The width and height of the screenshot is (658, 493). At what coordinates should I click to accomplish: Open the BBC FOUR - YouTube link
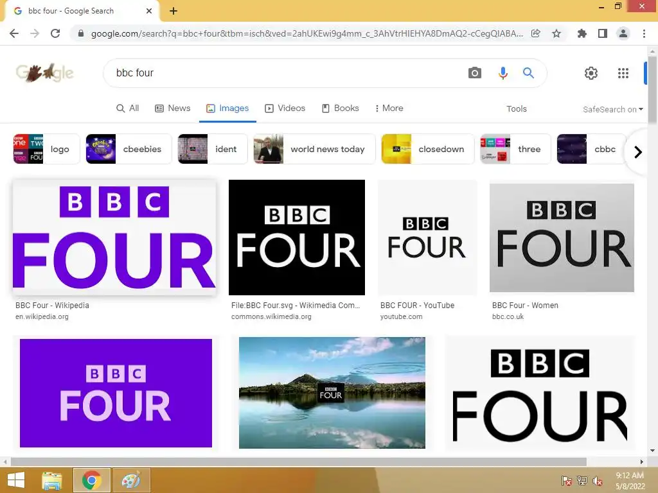(417, 305)
